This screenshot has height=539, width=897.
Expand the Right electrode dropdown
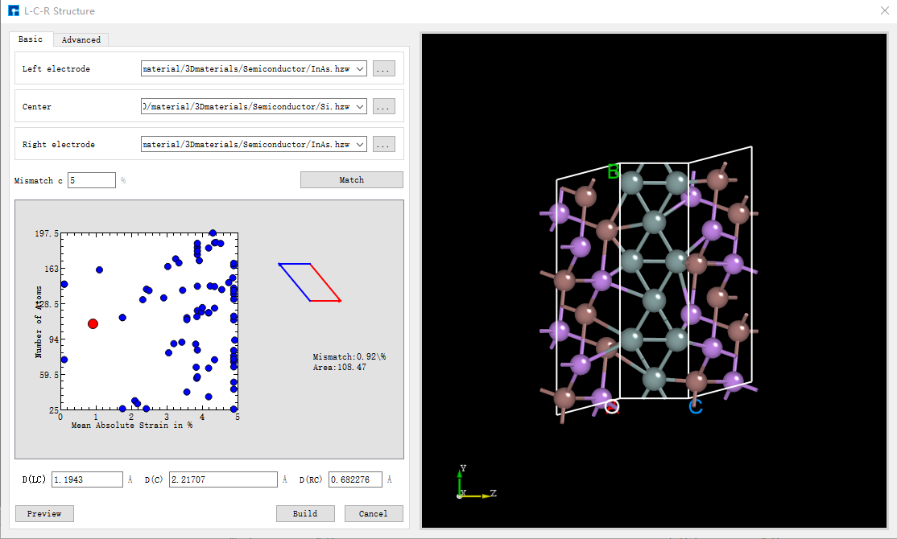360,145
